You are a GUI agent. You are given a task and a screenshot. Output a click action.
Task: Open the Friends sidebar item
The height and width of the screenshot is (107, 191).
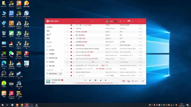[48, 35]
